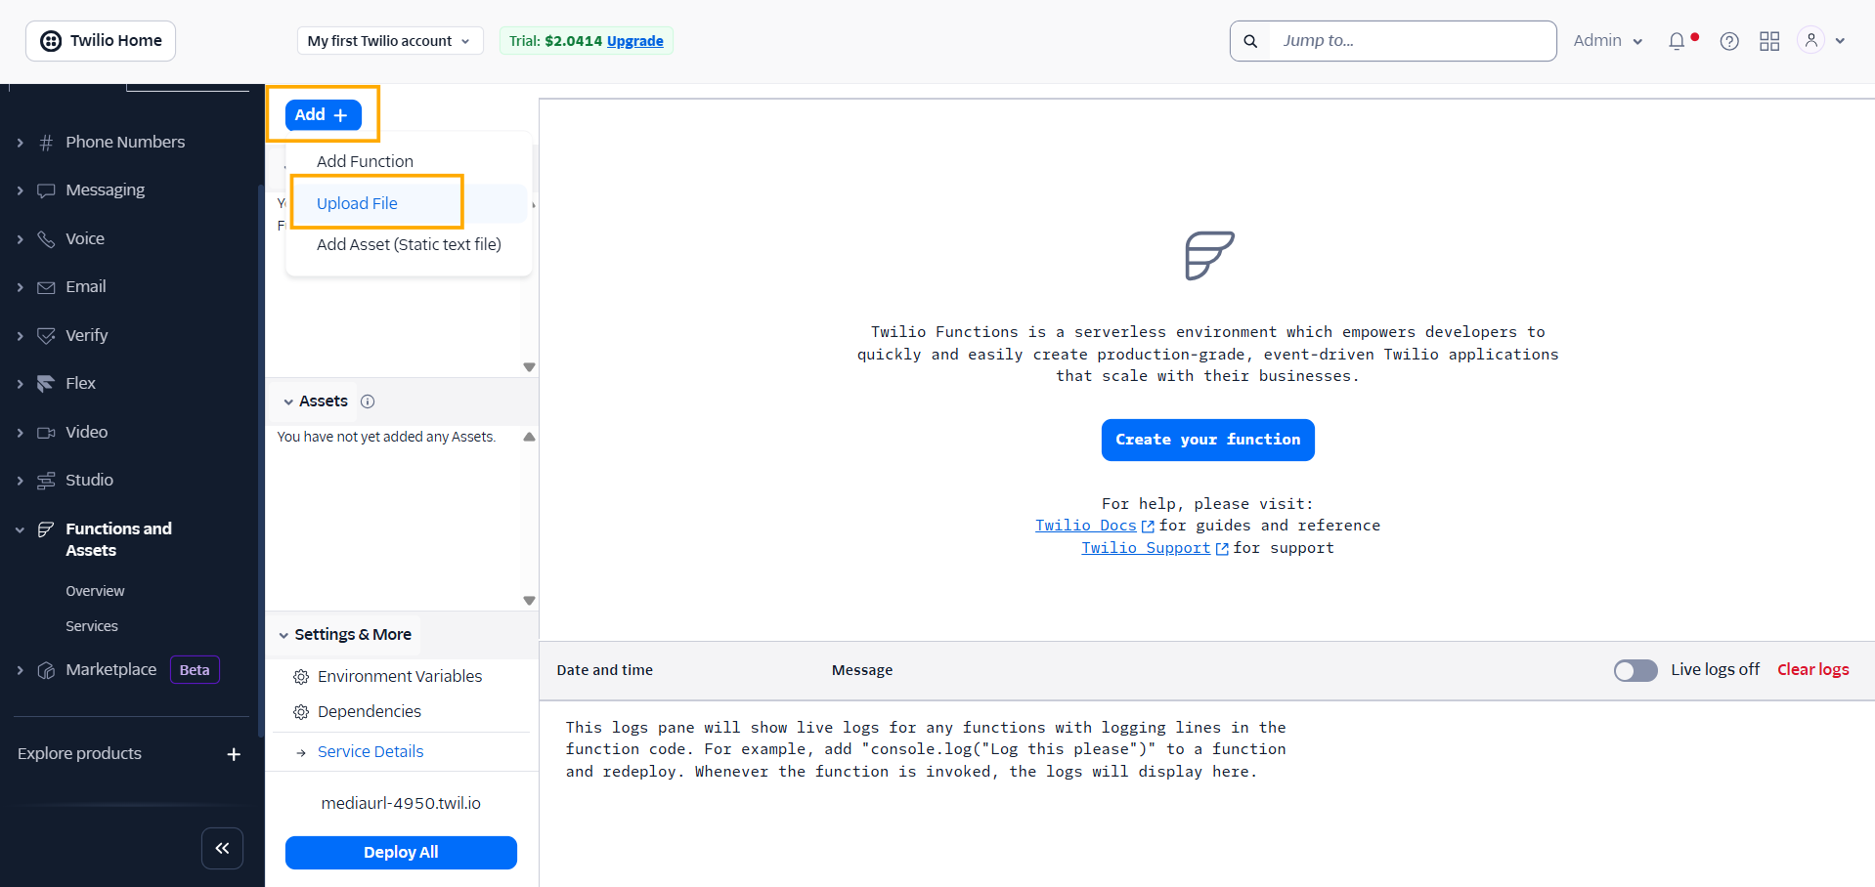
Task: Toggle the Live logs switch
Action: (x=1635, y=670)
